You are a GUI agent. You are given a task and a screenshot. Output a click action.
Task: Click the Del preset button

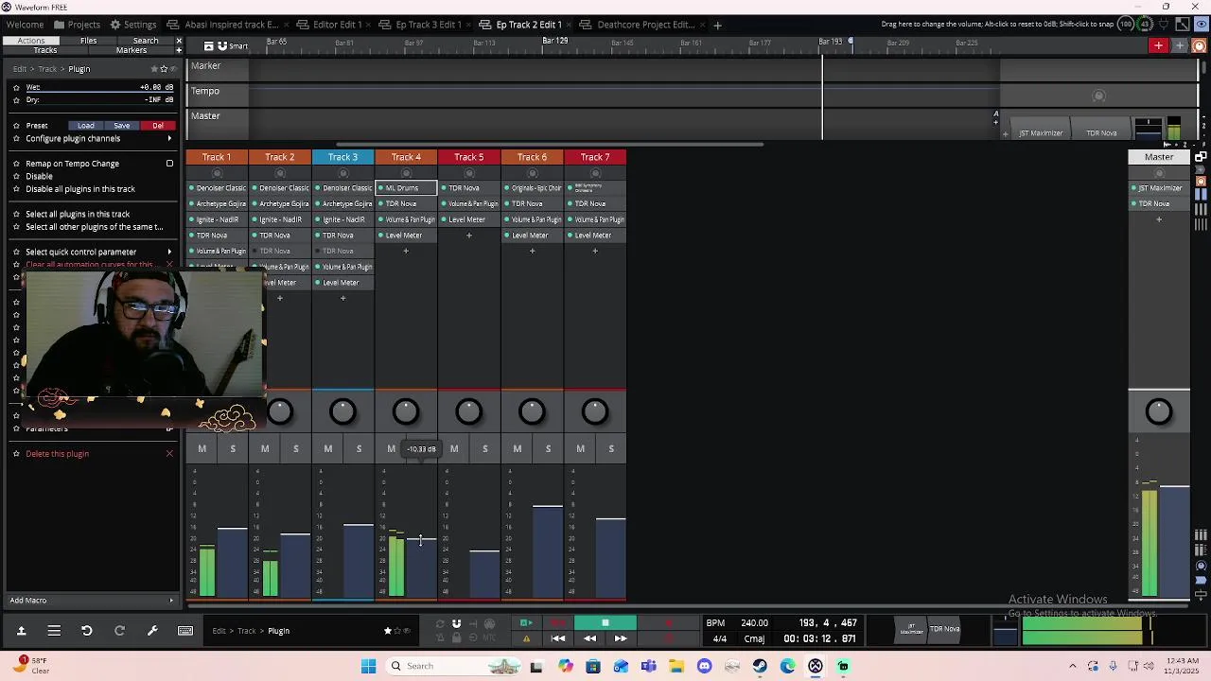(158, 126)
